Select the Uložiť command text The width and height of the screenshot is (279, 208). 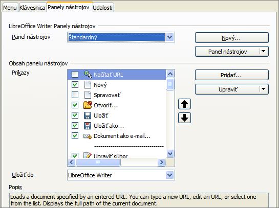click(101, 115)
